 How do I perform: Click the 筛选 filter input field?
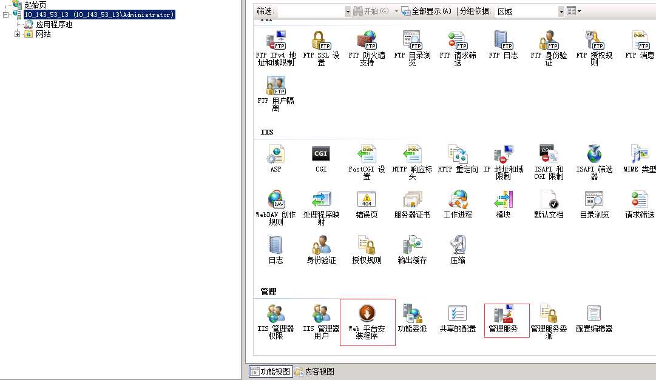(x=310, y=12)
